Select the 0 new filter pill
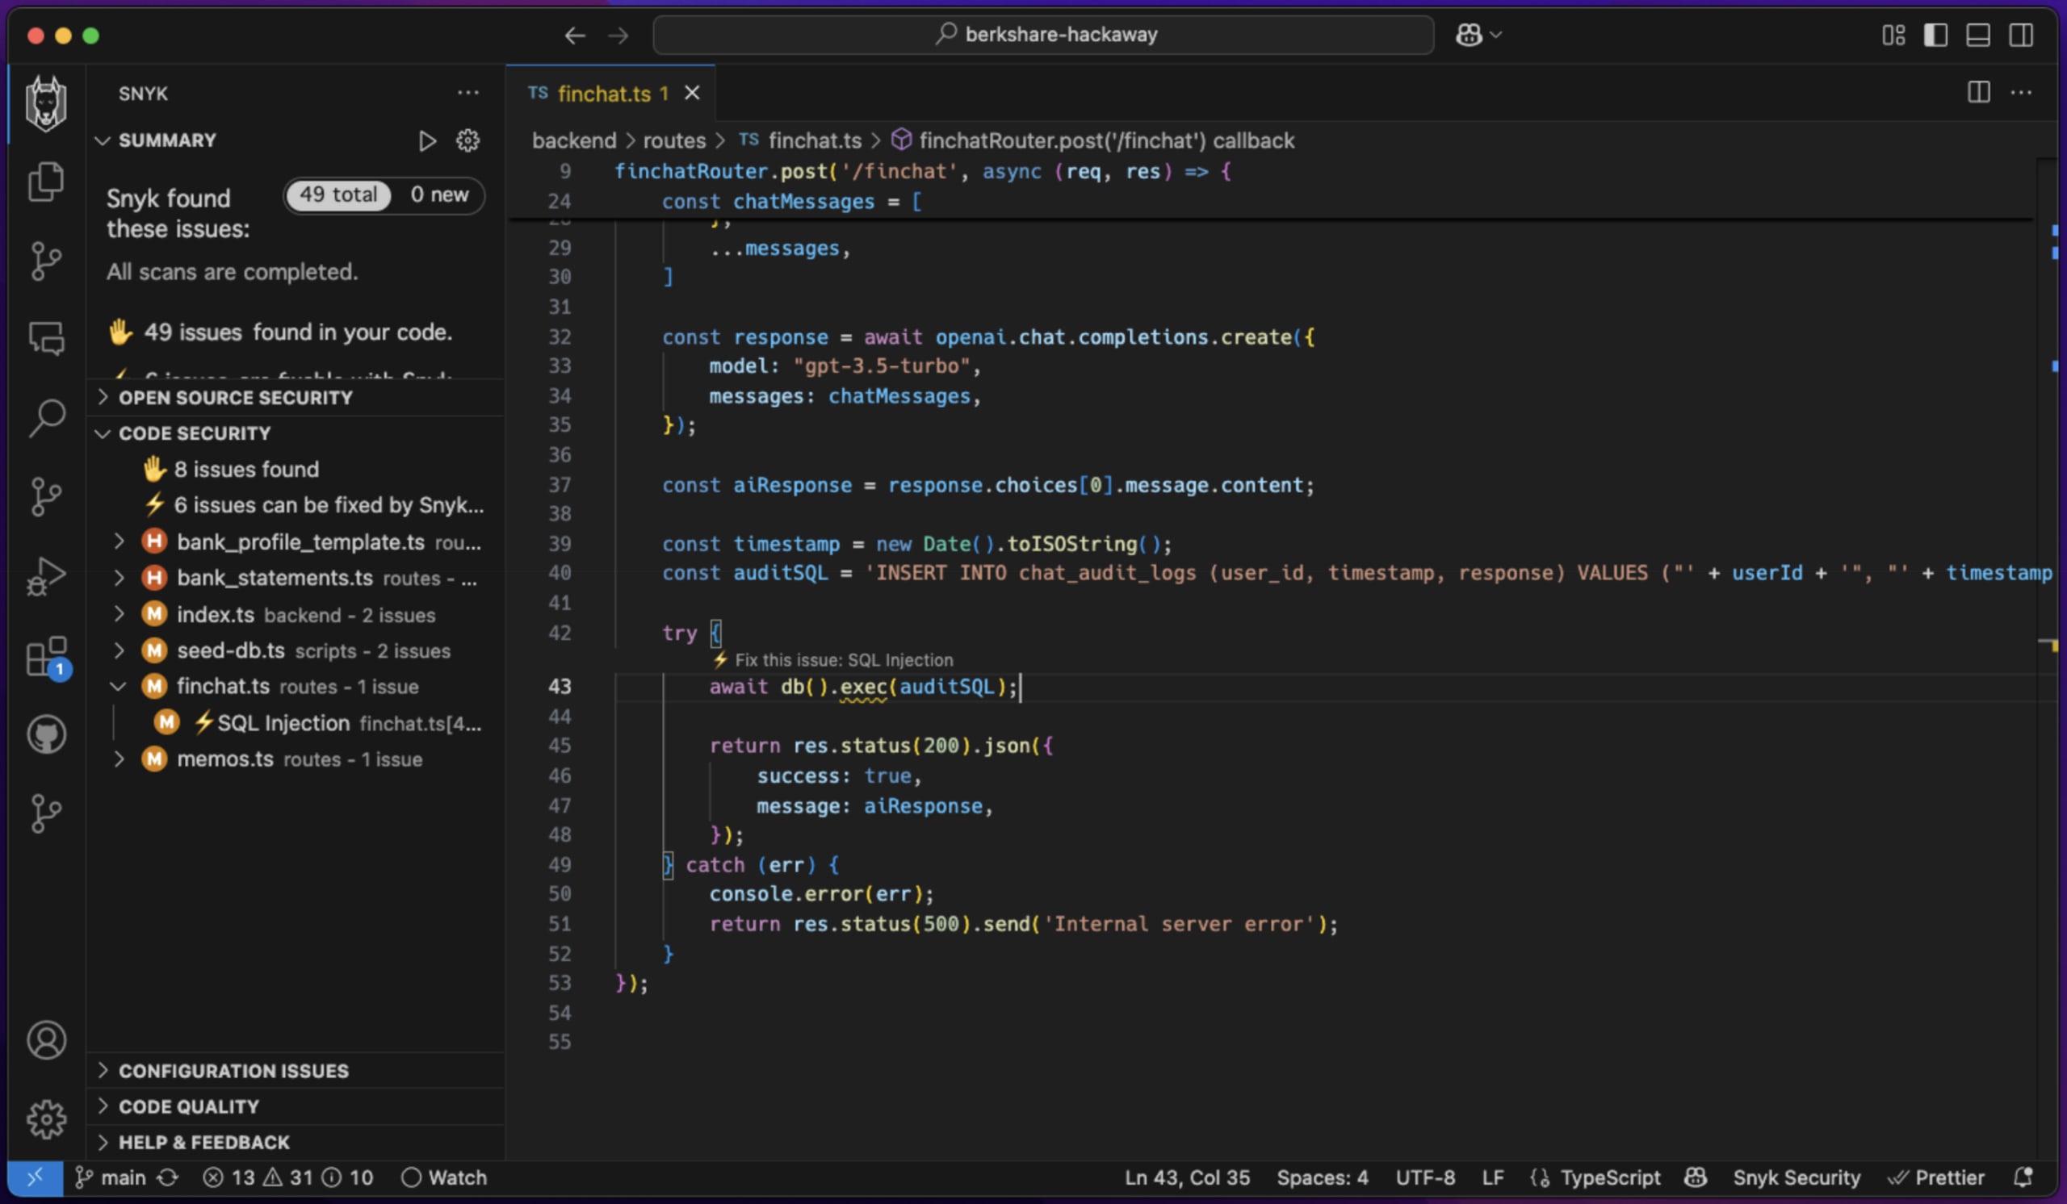 pos(438,195)
